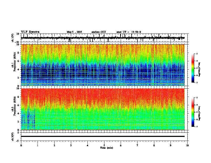Click the 'ch.3(V)' axis label

[x=13, y=137]
